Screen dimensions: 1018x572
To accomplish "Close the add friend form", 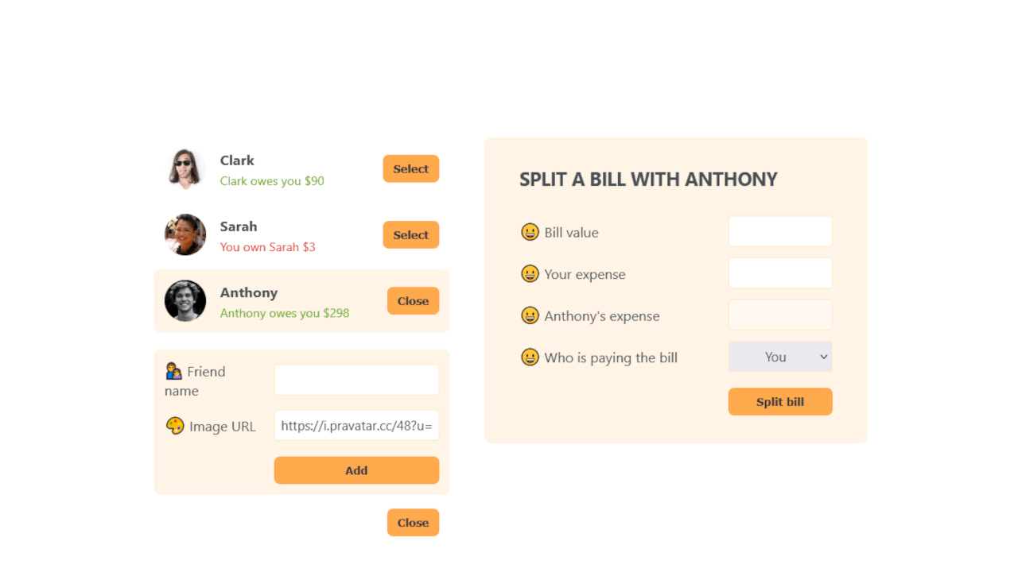I will point(413,523).
